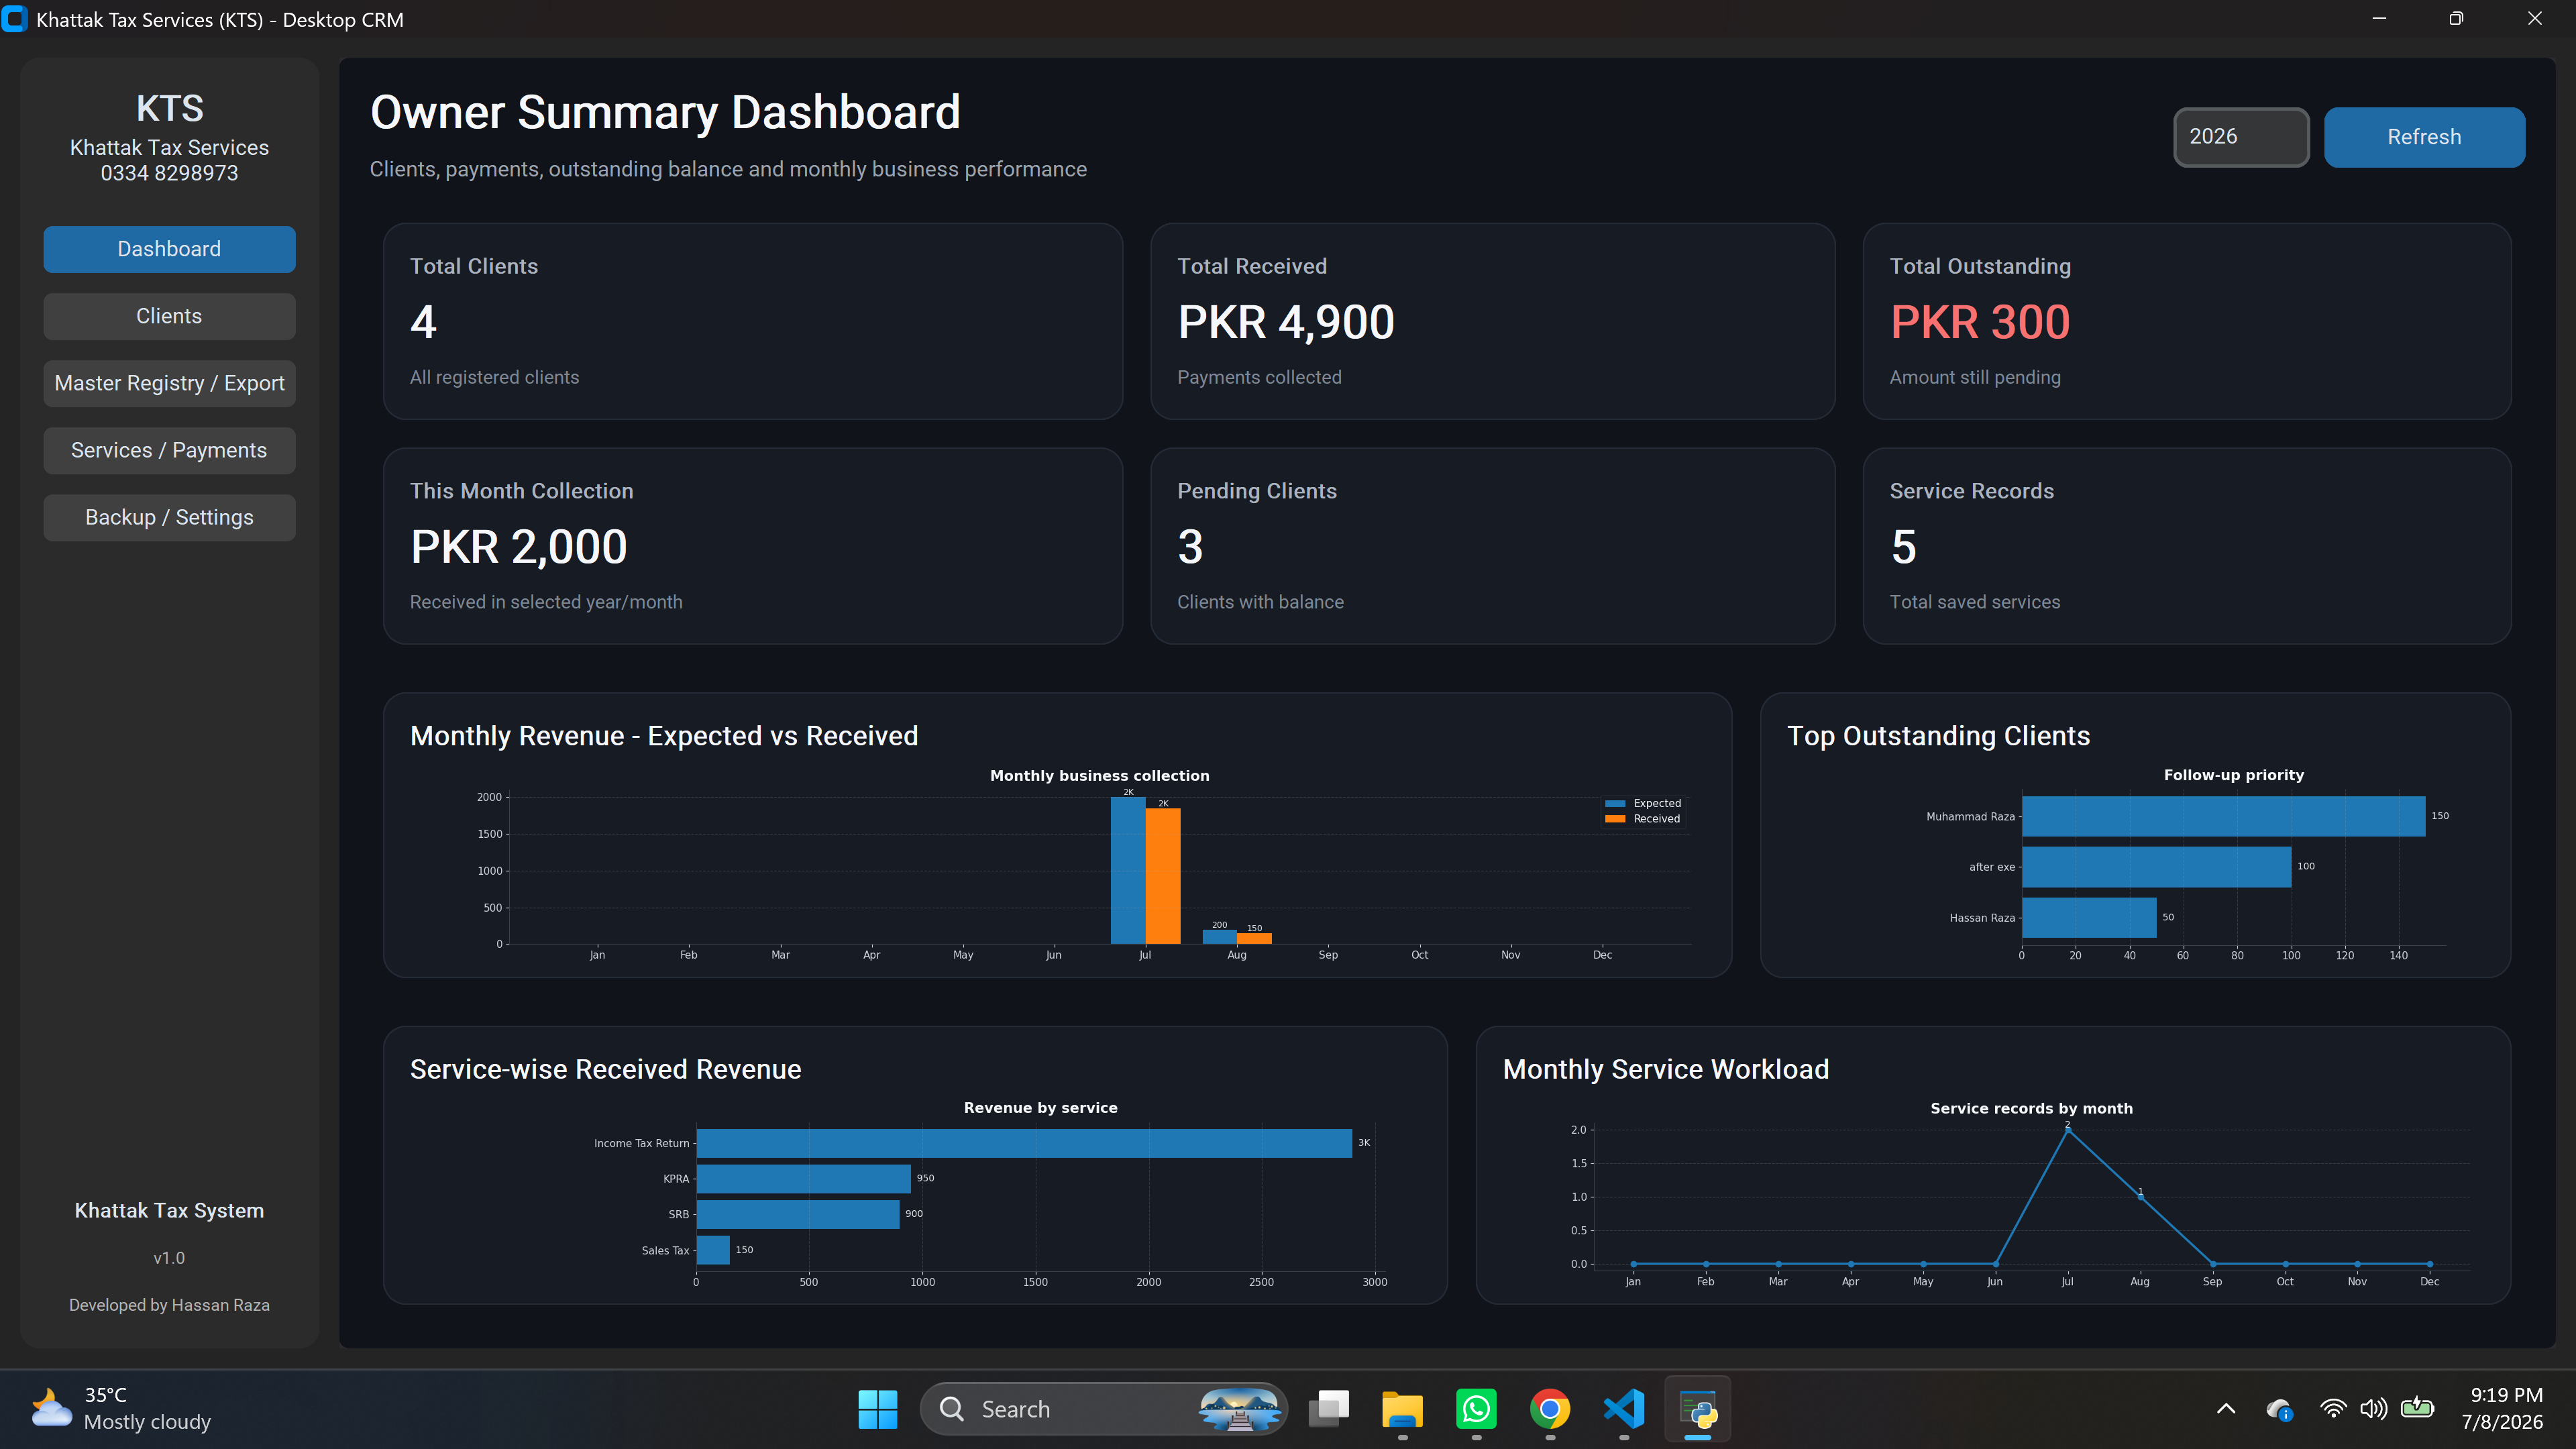The width and height of the screenshot is (2576, 1449).
Task: Go to Master Registry / Export
Action: (169, 383)
